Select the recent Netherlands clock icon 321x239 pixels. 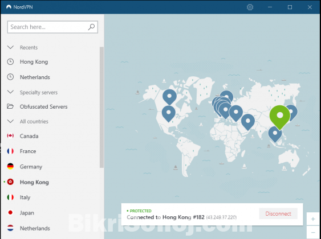tap(10, 77)
